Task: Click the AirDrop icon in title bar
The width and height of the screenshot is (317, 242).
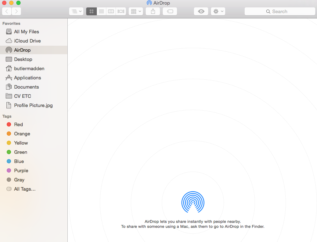Action: pos(149,3)
